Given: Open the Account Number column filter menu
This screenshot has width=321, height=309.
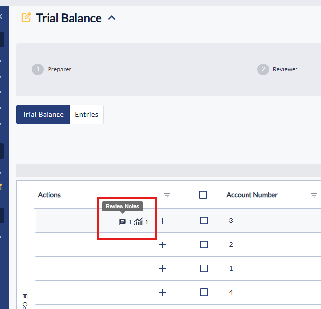Looking at the screenshot, I should (314, 195).
